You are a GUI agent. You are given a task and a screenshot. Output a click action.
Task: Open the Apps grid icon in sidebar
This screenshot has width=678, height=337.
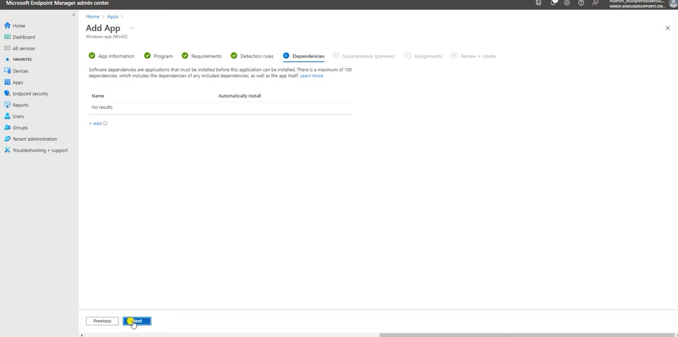[x=7, y=82]
